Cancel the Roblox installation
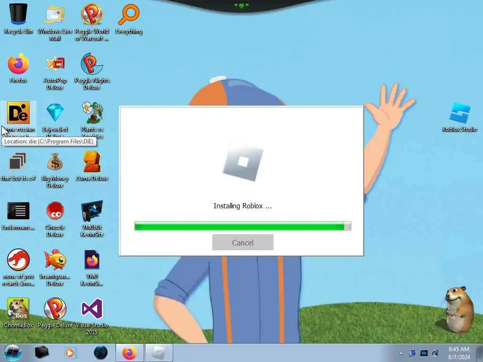The height and width of the screenshot is (362, 483). (243, 242)
